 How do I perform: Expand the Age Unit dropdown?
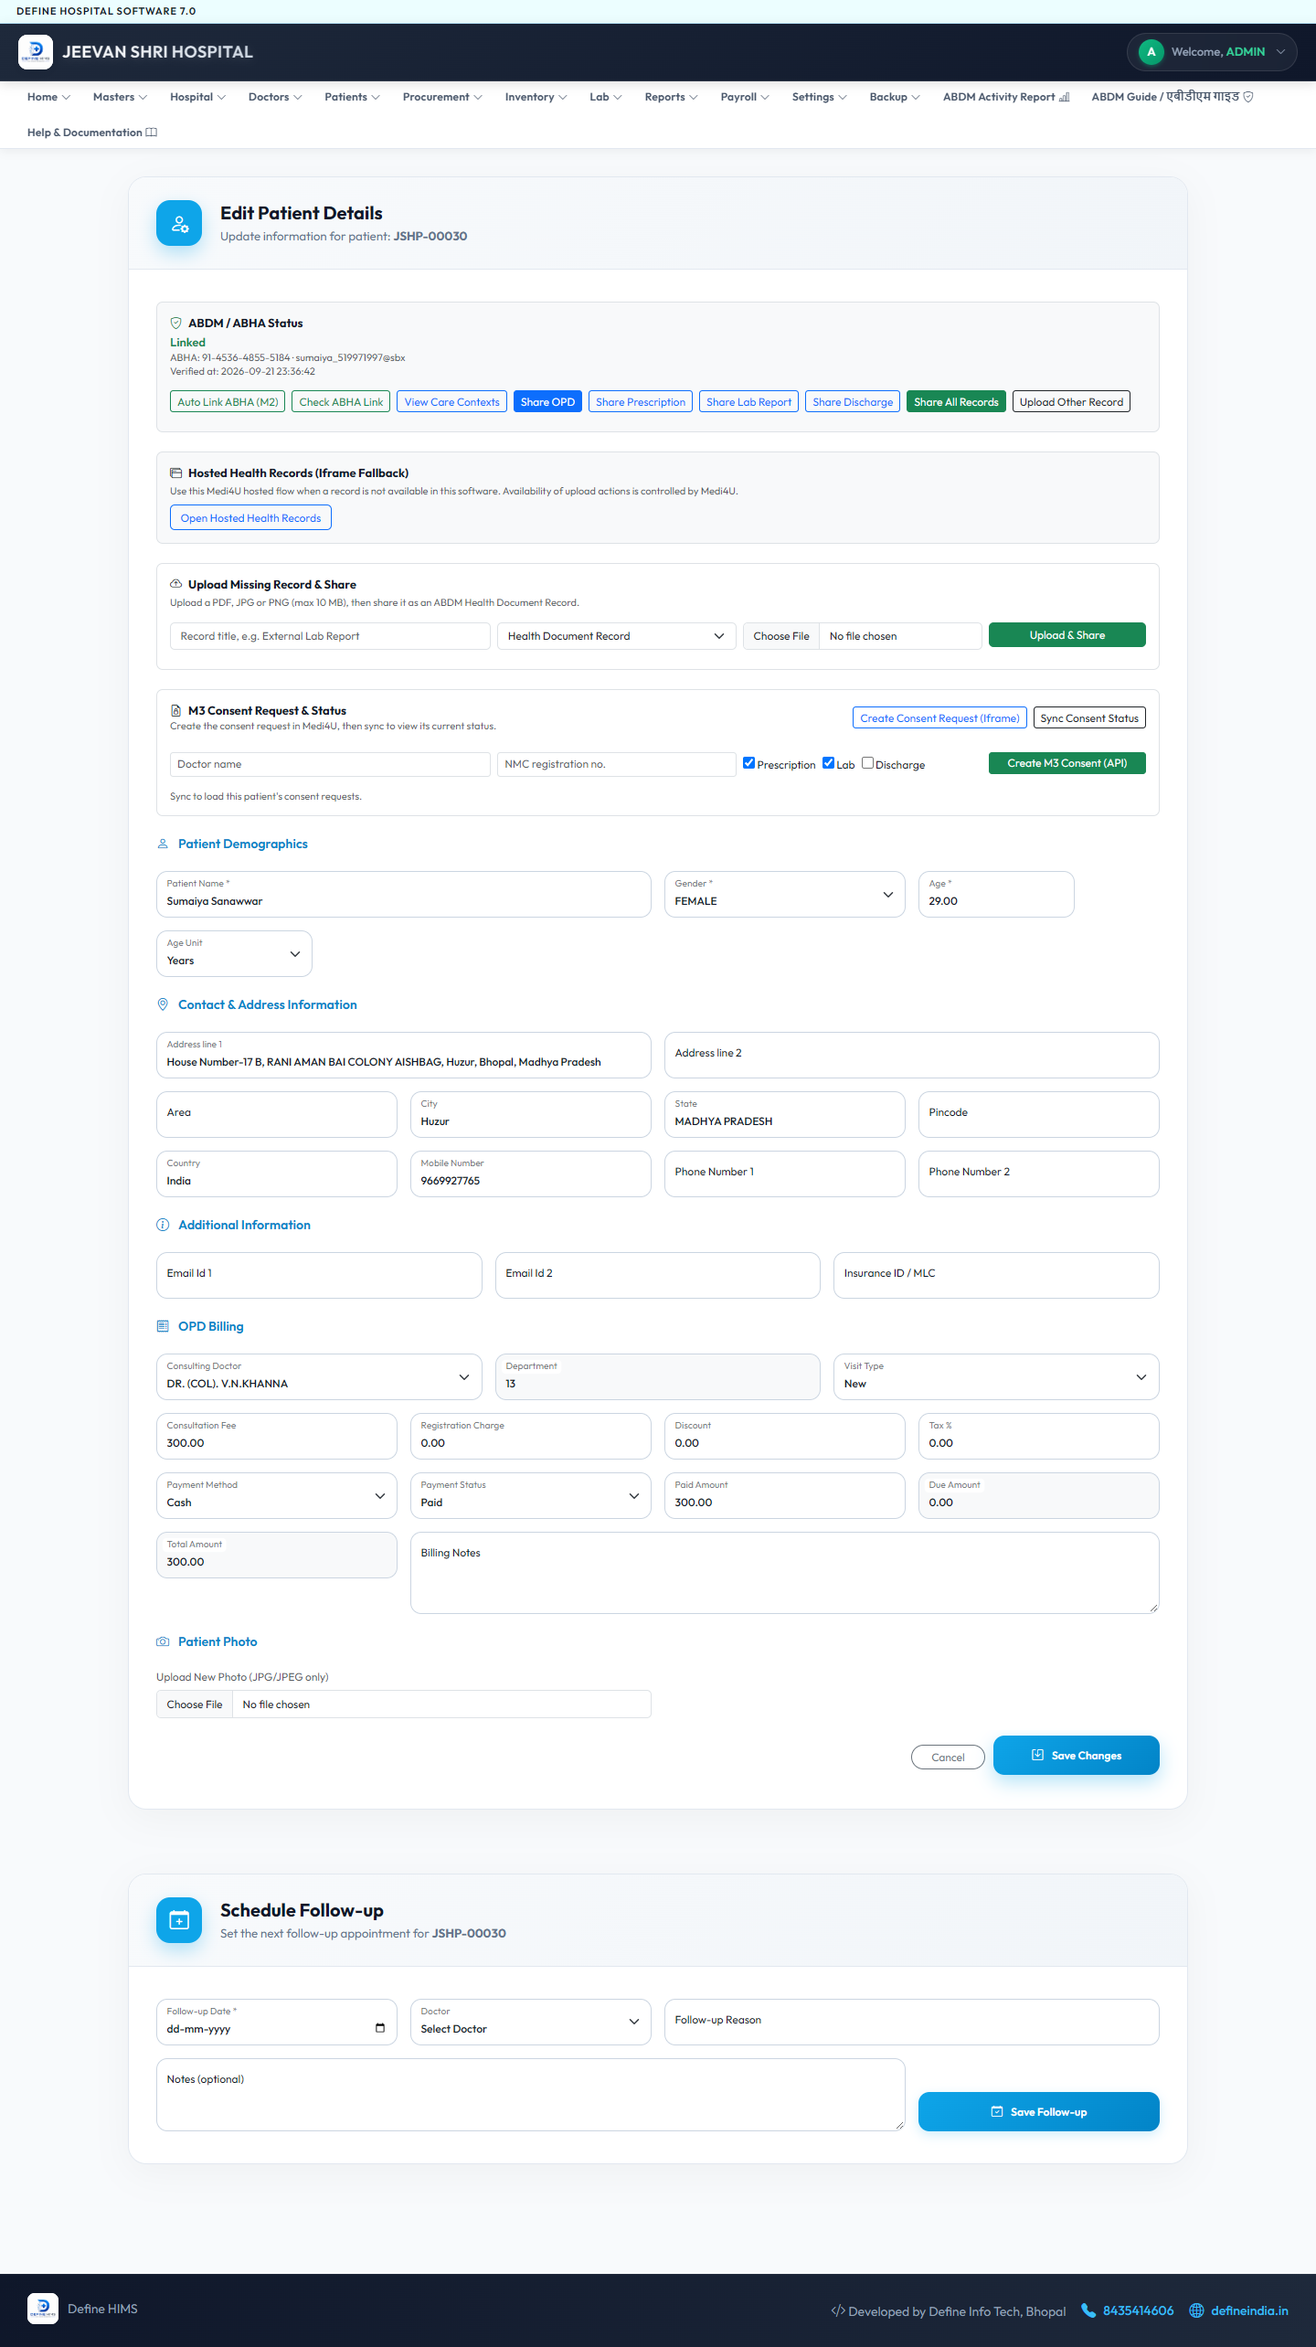pyautogui.click(x=234, y=953)
